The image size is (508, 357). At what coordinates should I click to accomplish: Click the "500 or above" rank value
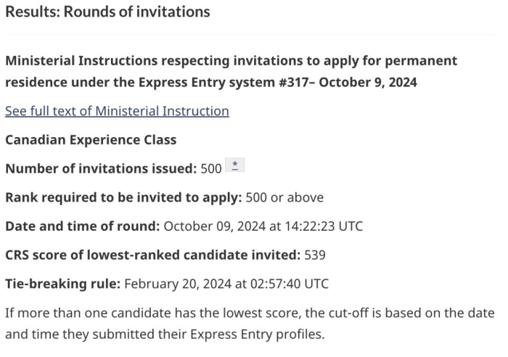[284, 197]
